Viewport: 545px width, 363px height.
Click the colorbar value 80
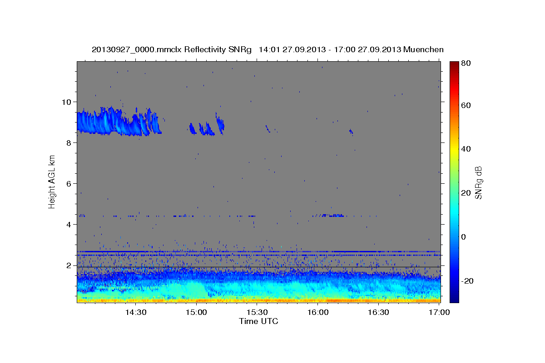point(467,64)
